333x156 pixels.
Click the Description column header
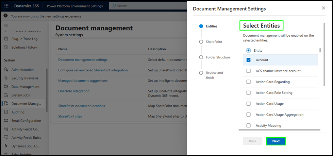(157, 49)
